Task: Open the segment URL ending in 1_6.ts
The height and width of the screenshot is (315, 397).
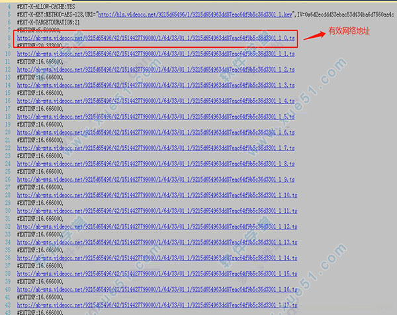Action: click(x=156, y=132)
